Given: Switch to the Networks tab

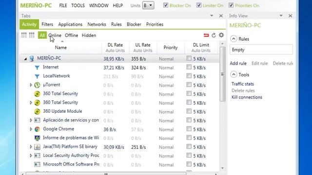Looking at the screenshot, I should coord(97,24).
